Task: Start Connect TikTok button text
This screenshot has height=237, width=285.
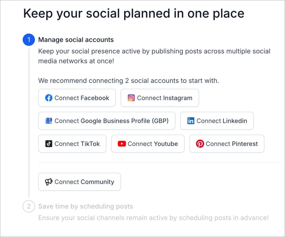Action: tap(77, 144)
